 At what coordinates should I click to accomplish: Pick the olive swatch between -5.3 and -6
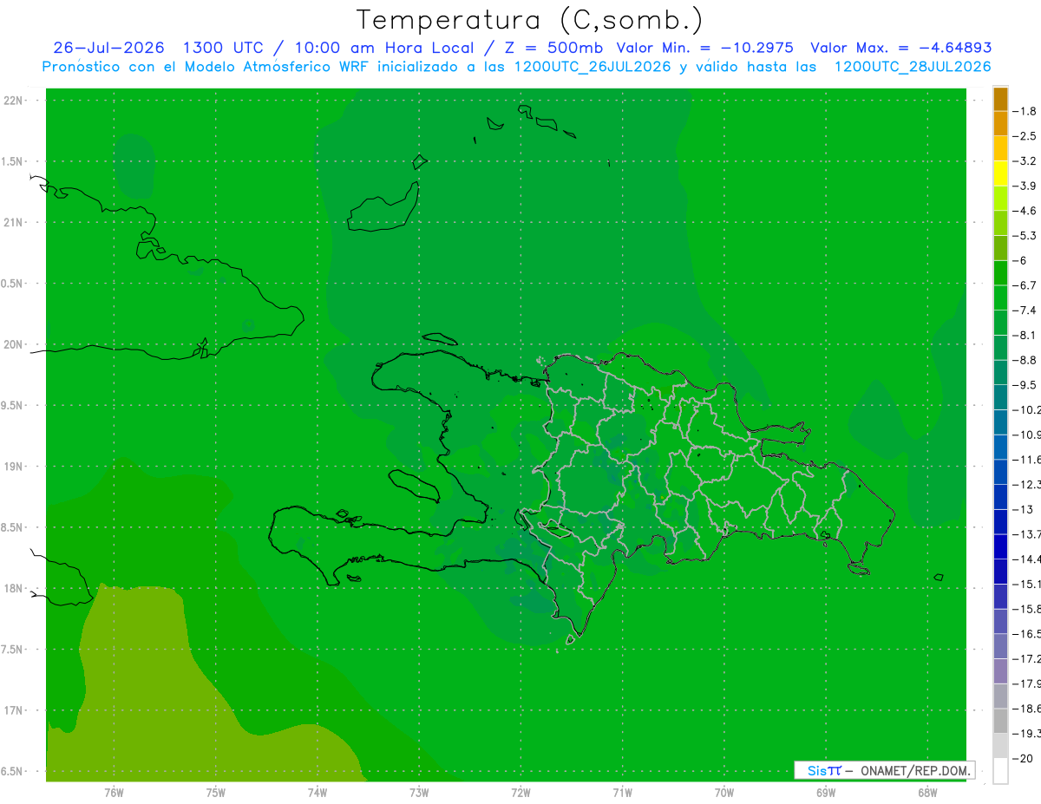pos(1000,248)
